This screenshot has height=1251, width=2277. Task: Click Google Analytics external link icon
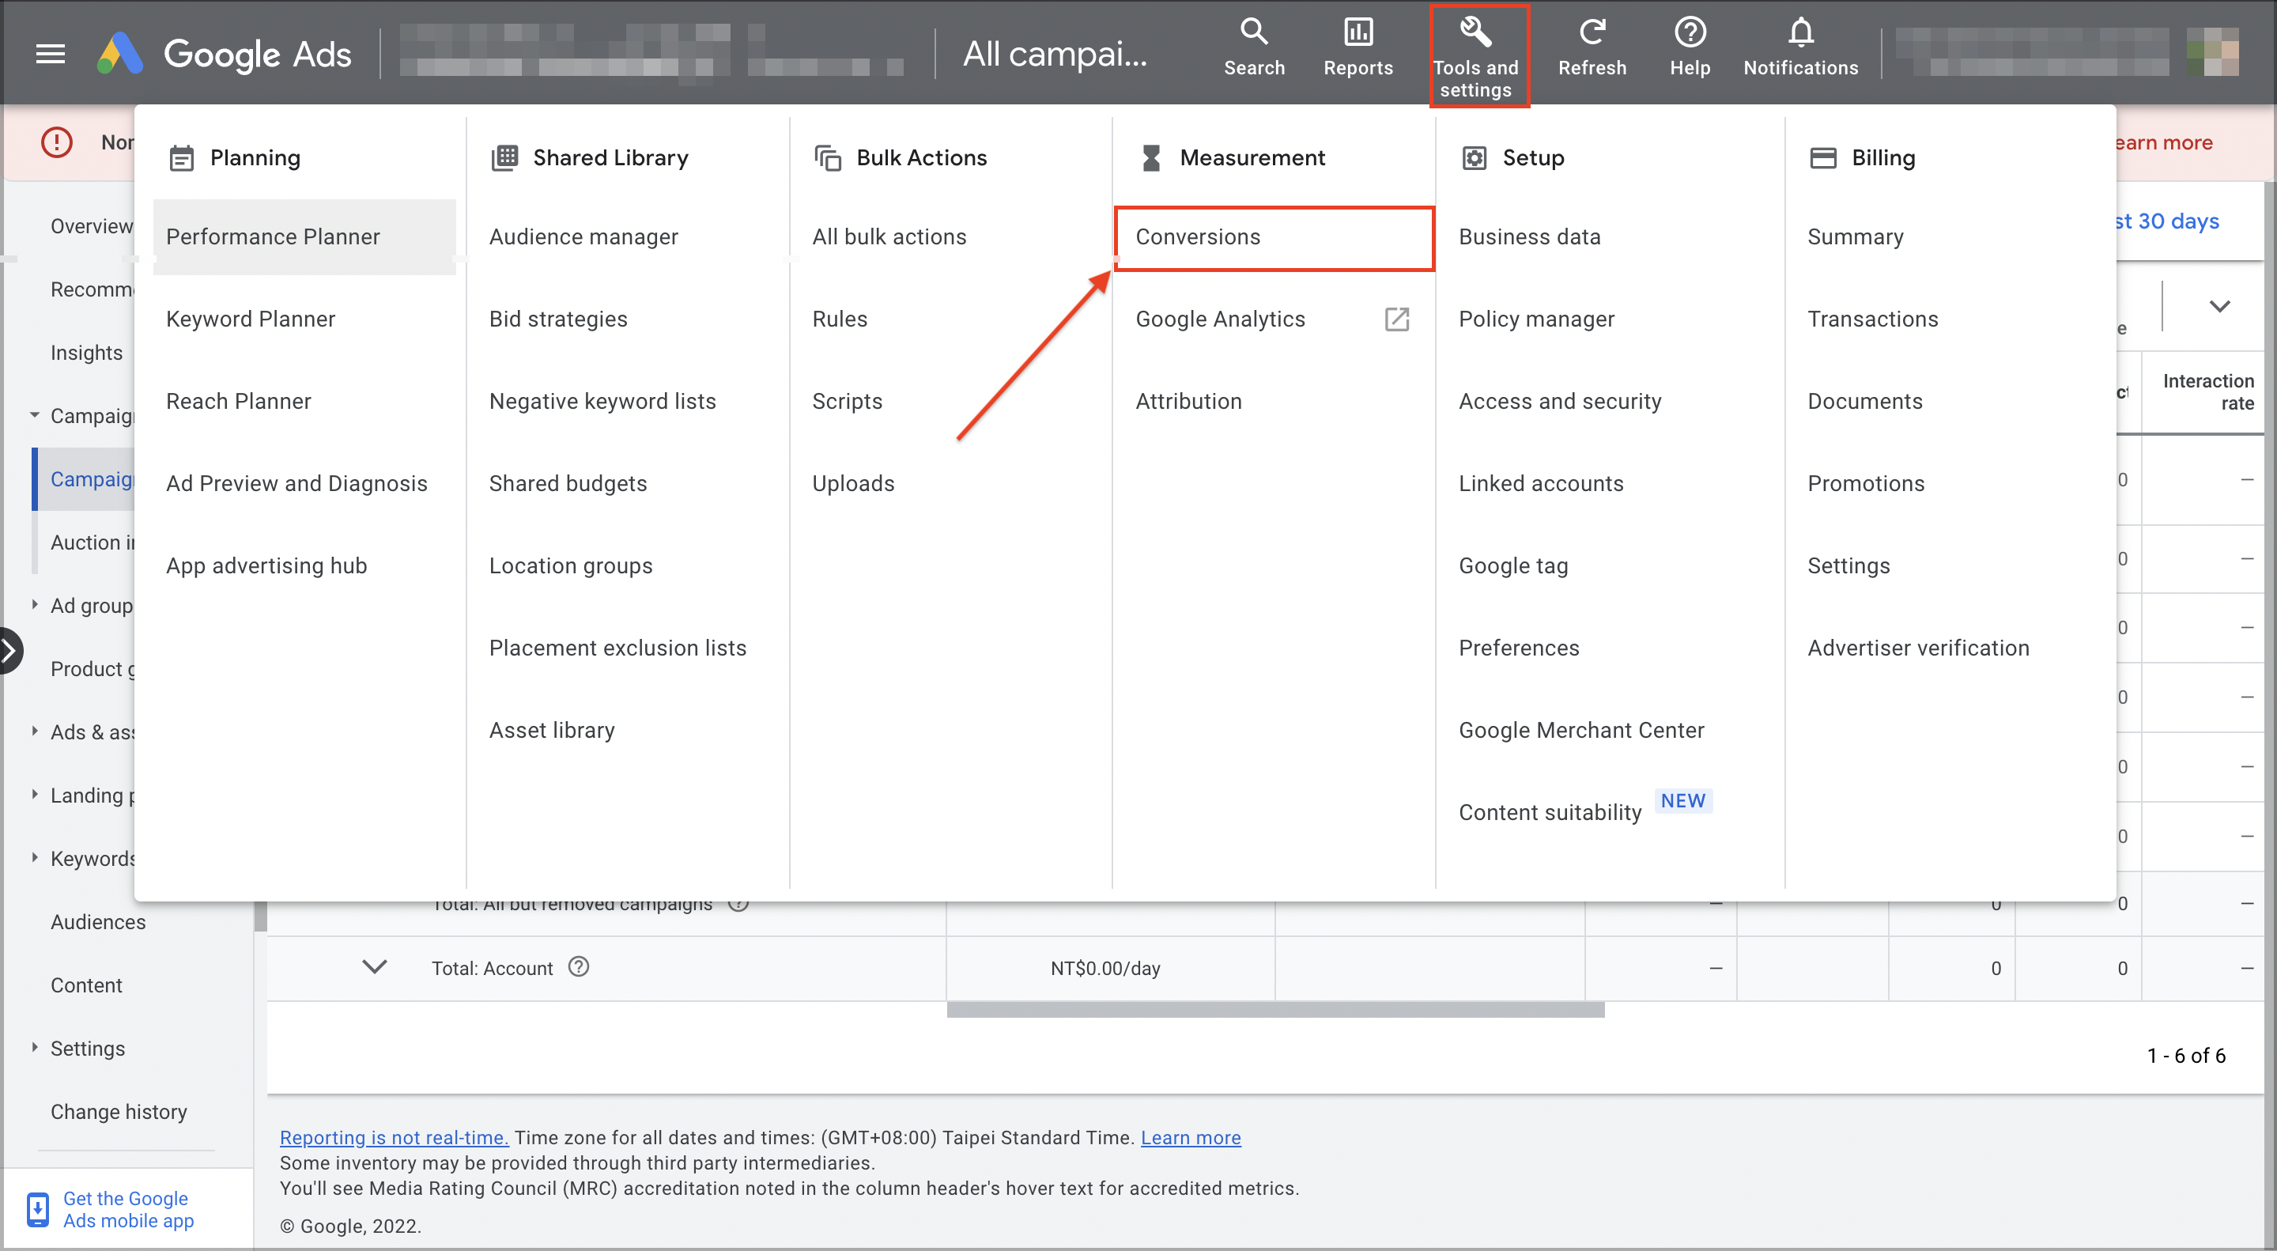click(1395, 319)
